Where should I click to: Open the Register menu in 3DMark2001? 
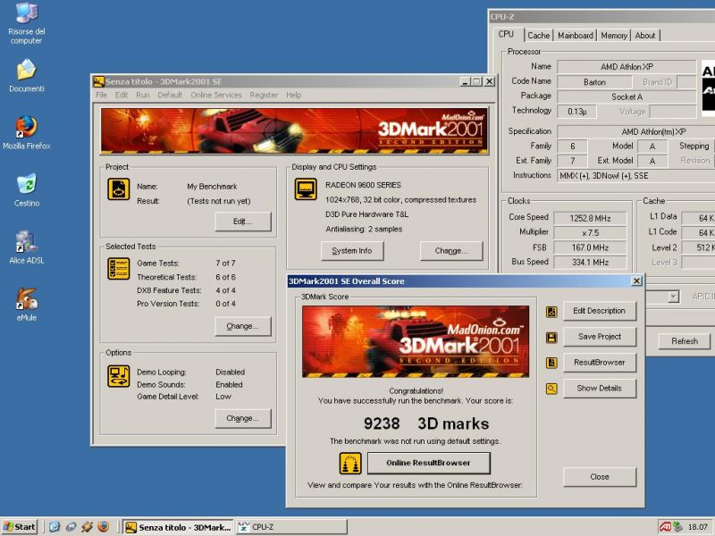pyautogui.click(x=264, y=95)
